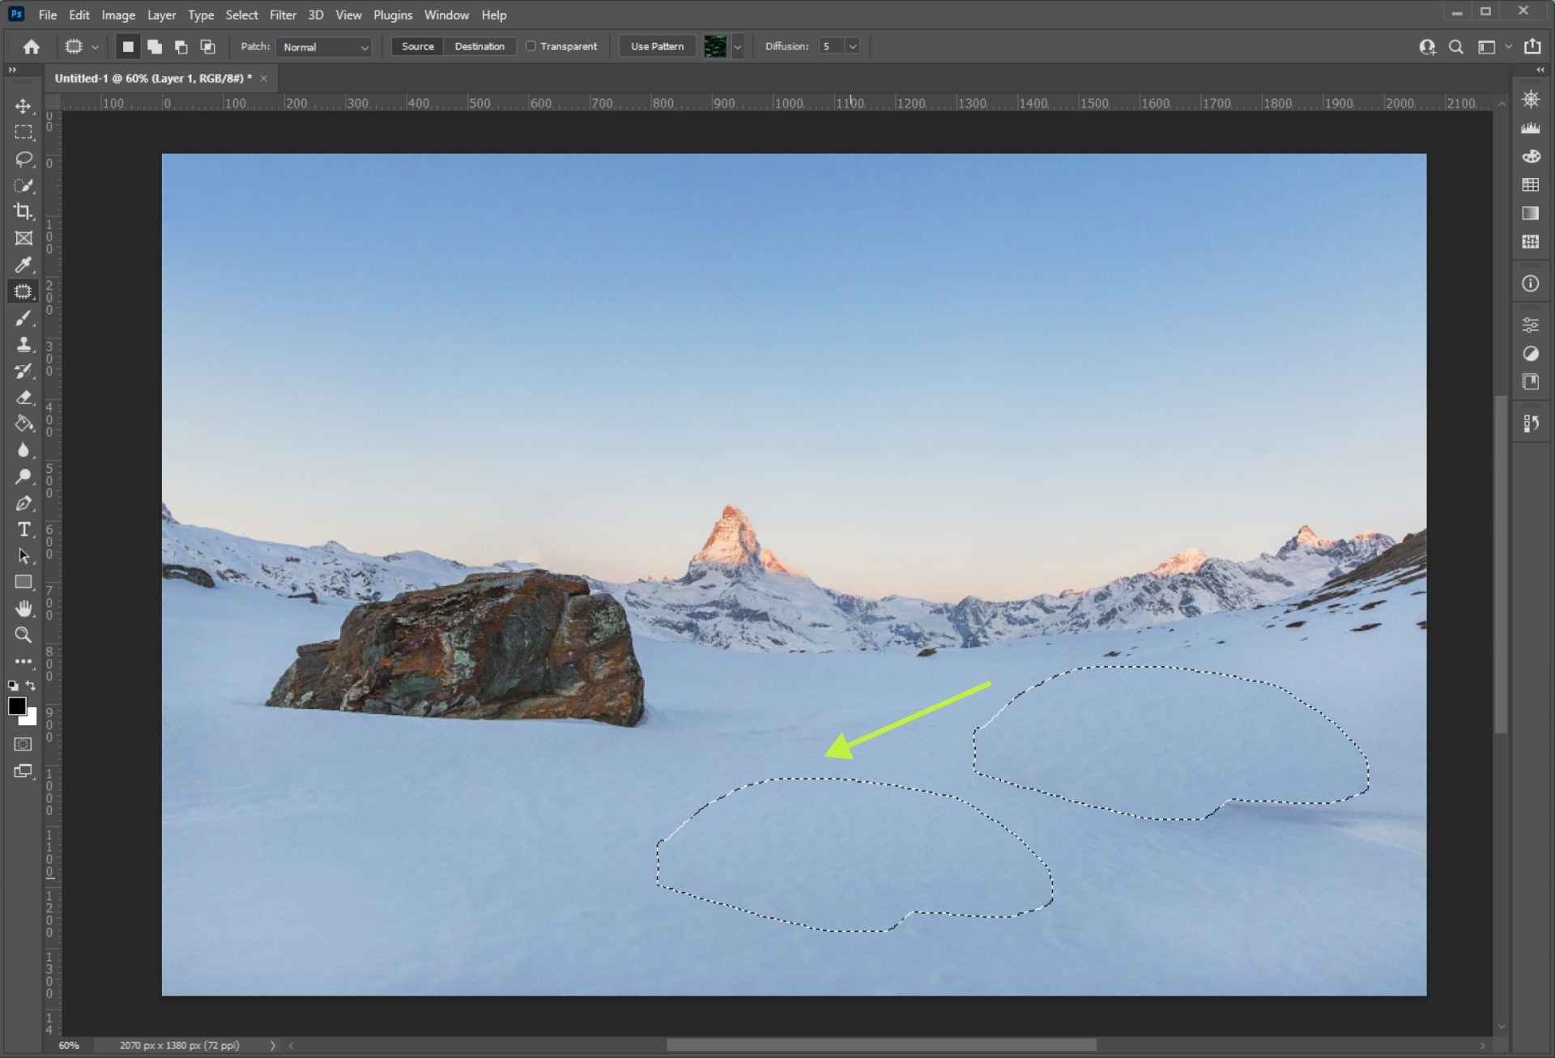This screenshot has width=1555, height=1058.
Task: Open the Plugins menu
Action: click(x=393, y=15)
